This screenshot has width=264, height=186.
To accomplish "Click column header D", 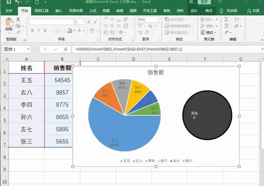I will click(134, 59).
